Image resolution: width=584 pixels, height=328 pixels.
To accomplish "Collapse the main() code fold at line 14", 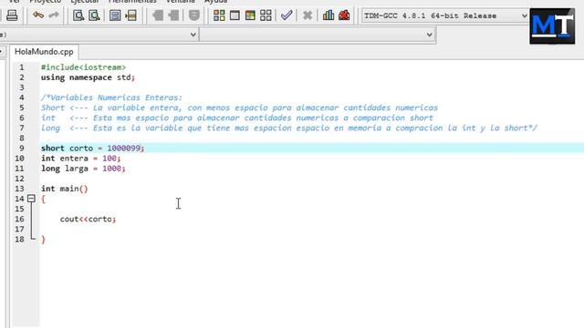I will (31, 199).
